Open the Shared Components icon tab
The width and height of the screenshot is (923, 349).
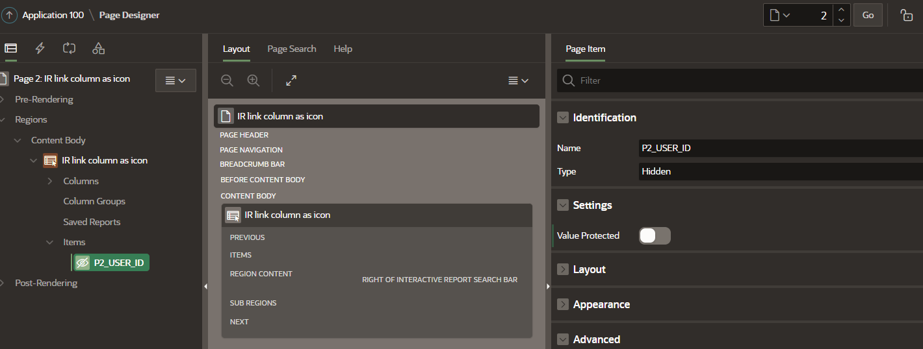[x=98, y=48]
